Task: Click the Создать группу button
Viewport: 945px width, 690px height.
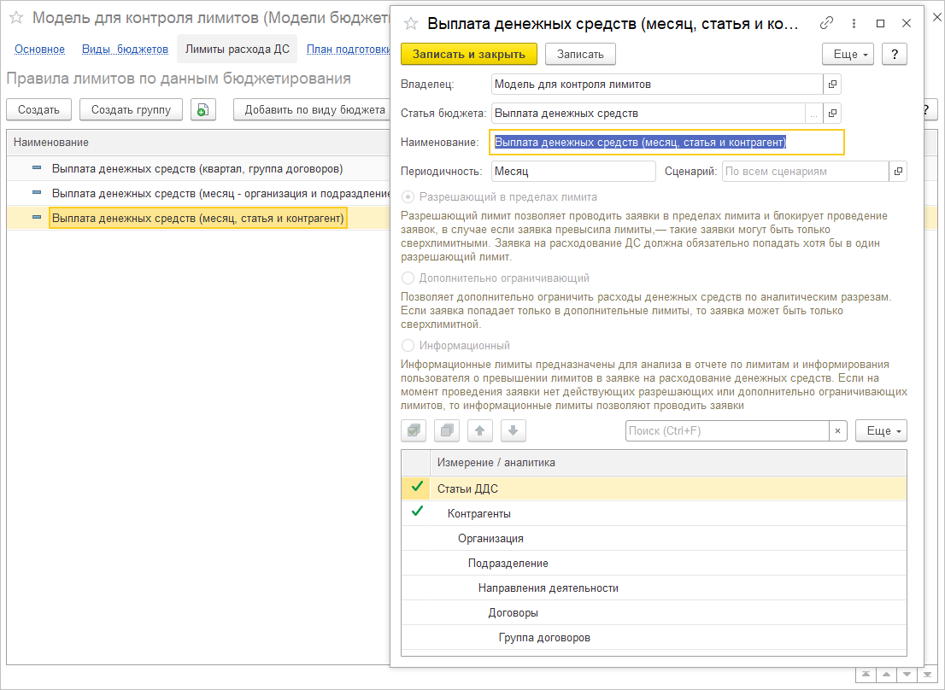Action: 131,109
